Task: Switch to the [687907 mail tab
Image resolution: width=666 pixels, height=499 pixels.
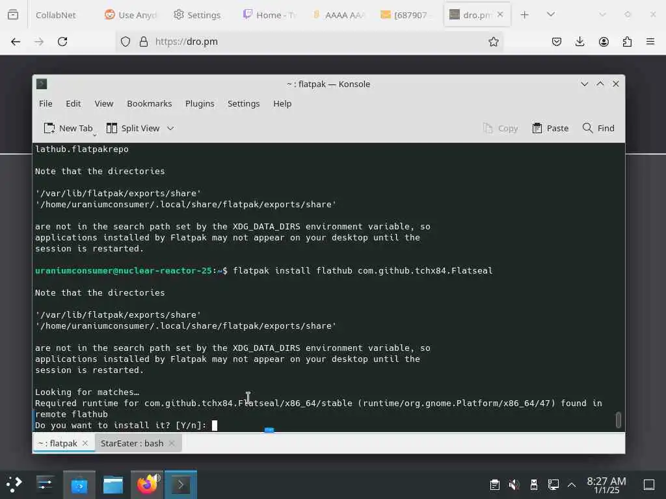Action: pyautogui.click(x=407, y=15)
